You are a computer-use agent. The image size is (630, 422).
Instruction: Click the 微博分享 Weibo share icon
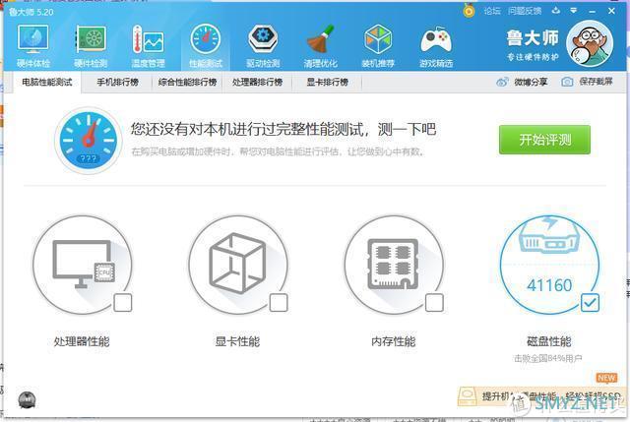pos(502,83)
